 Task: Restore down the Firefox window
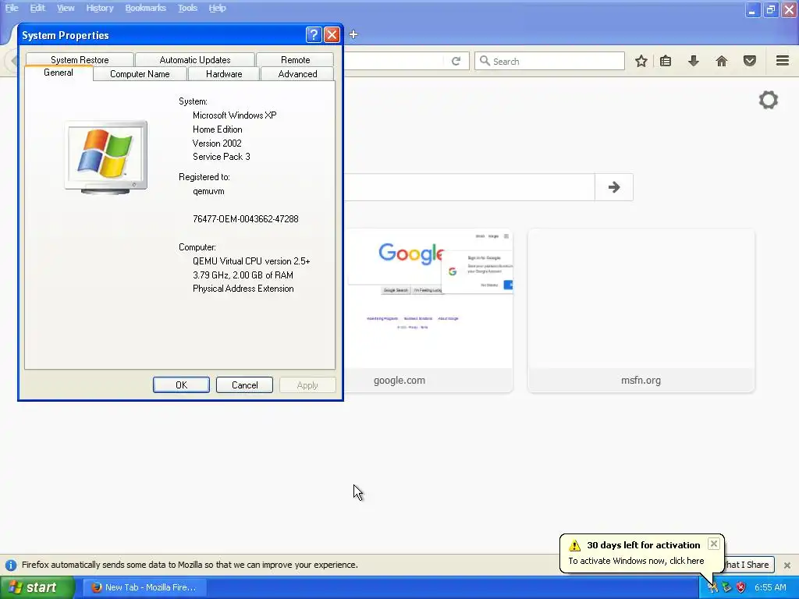pos(771,9)
